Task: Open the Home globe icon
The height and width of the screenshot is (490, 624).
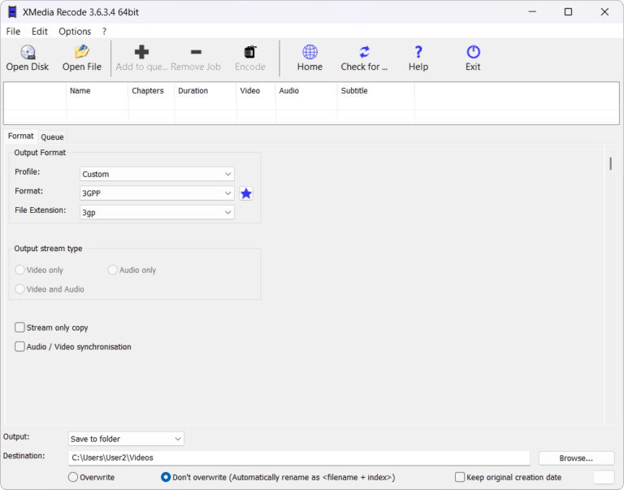Action: 310,52
